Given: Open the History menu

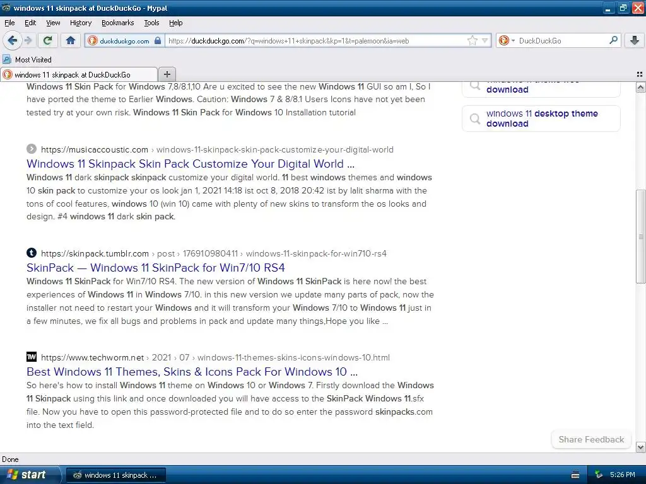Looking at the screenshot, I should click(80, 23).
